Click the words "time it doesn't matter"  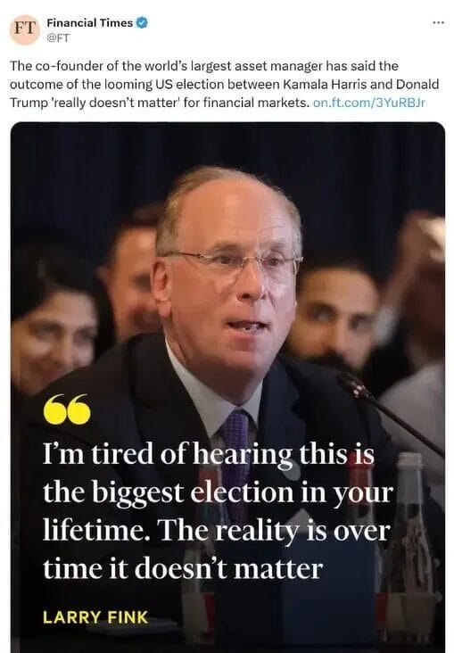(183, 569)
